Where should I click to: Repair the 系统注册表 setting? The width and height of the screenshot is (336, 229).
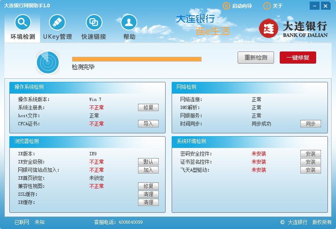[x=148, y=107]
